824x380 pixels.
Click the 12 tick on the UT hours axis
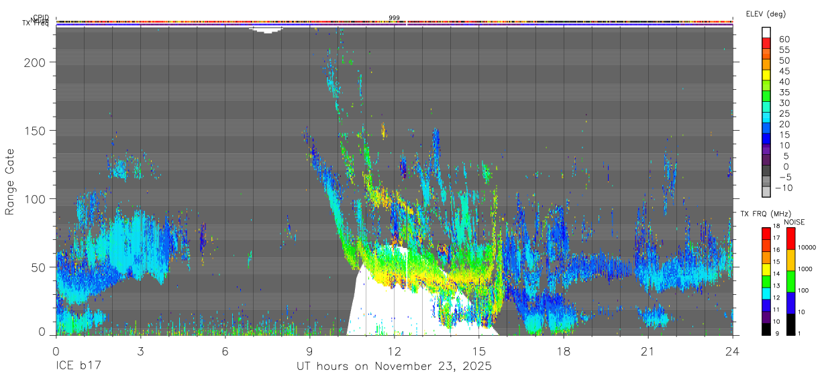coord(394,351)
